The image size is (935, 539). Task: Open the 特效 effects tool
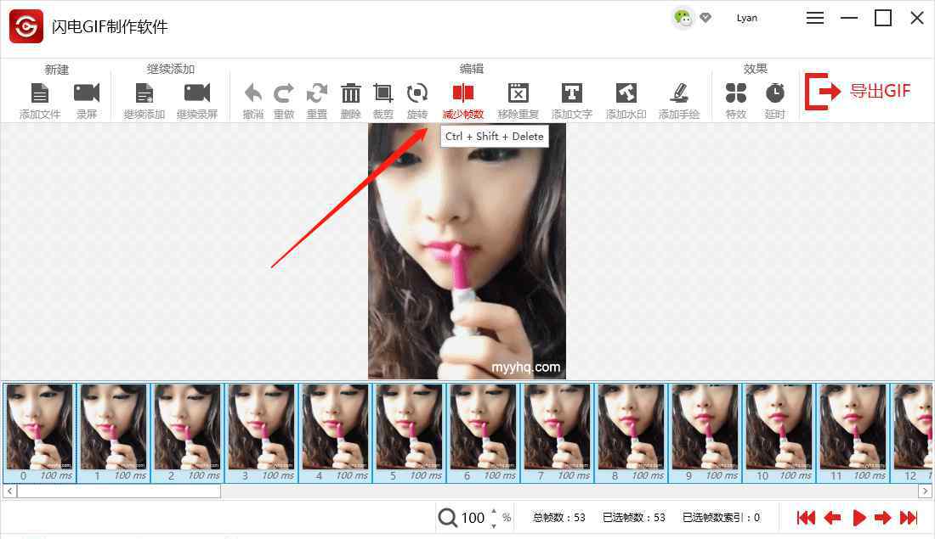click(736, 93)
